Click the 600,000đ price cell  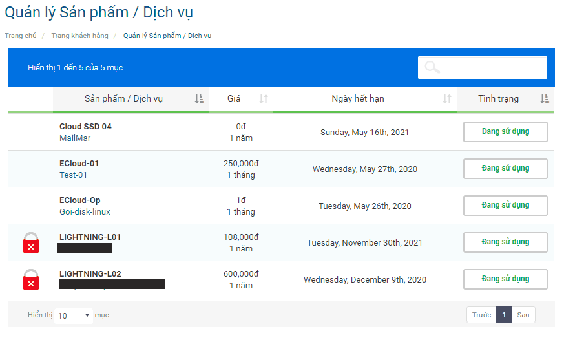[241, 273]
